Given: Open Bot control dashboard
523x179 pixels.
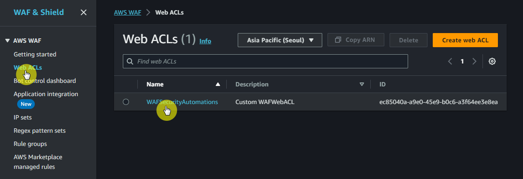Looking at the screenshot, I should [x=45, y=81].
